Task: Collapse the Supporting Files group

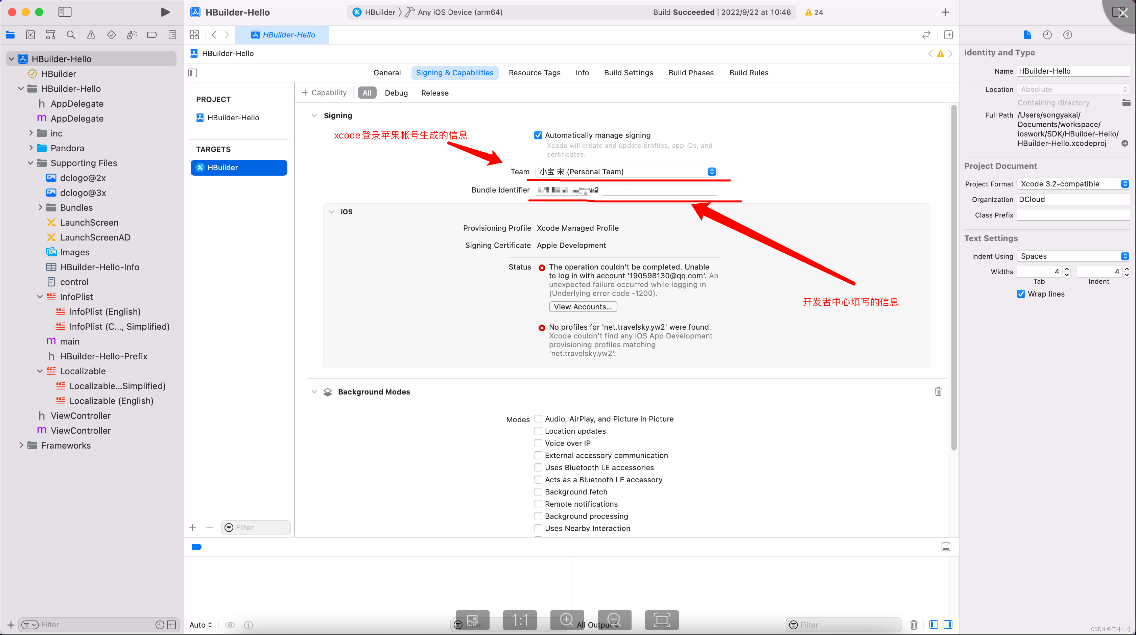Action: (x=30, y=163)
